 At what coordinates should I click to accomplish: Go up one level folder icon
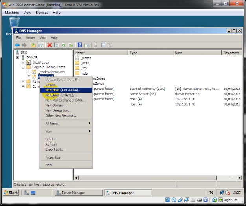(x=33, y=45)
